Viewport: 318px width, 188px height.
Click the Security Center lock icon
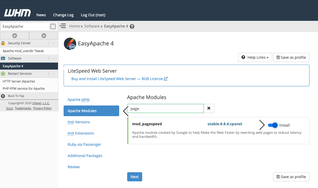(3, 43)
